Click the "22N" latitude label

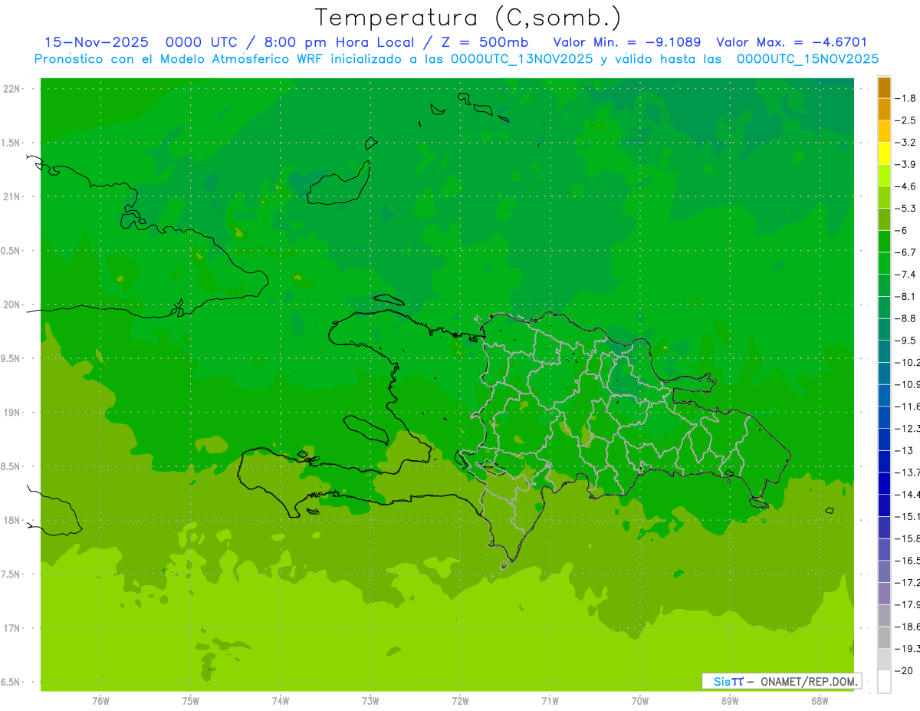coord(12,89)
